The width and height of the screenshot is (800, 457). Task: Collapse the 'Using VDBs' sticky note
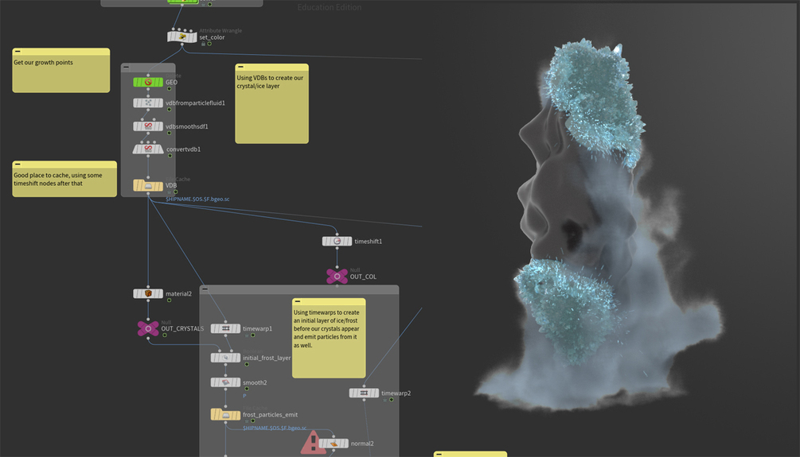click(x=241, y=67)
